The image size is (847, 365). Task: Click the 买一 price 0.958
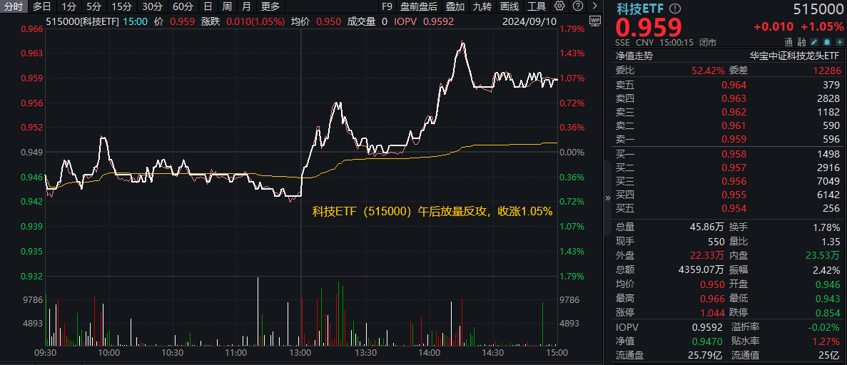(734, 155)
